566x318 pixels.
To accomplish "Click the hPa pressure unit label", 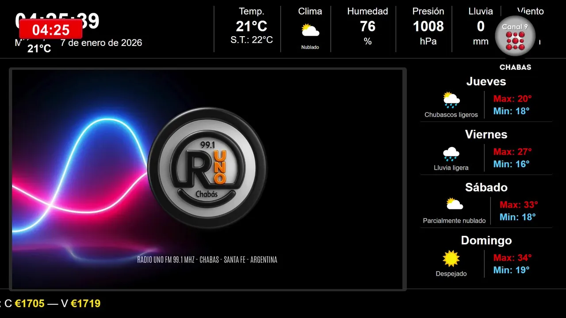I will (x=428, y=42).
